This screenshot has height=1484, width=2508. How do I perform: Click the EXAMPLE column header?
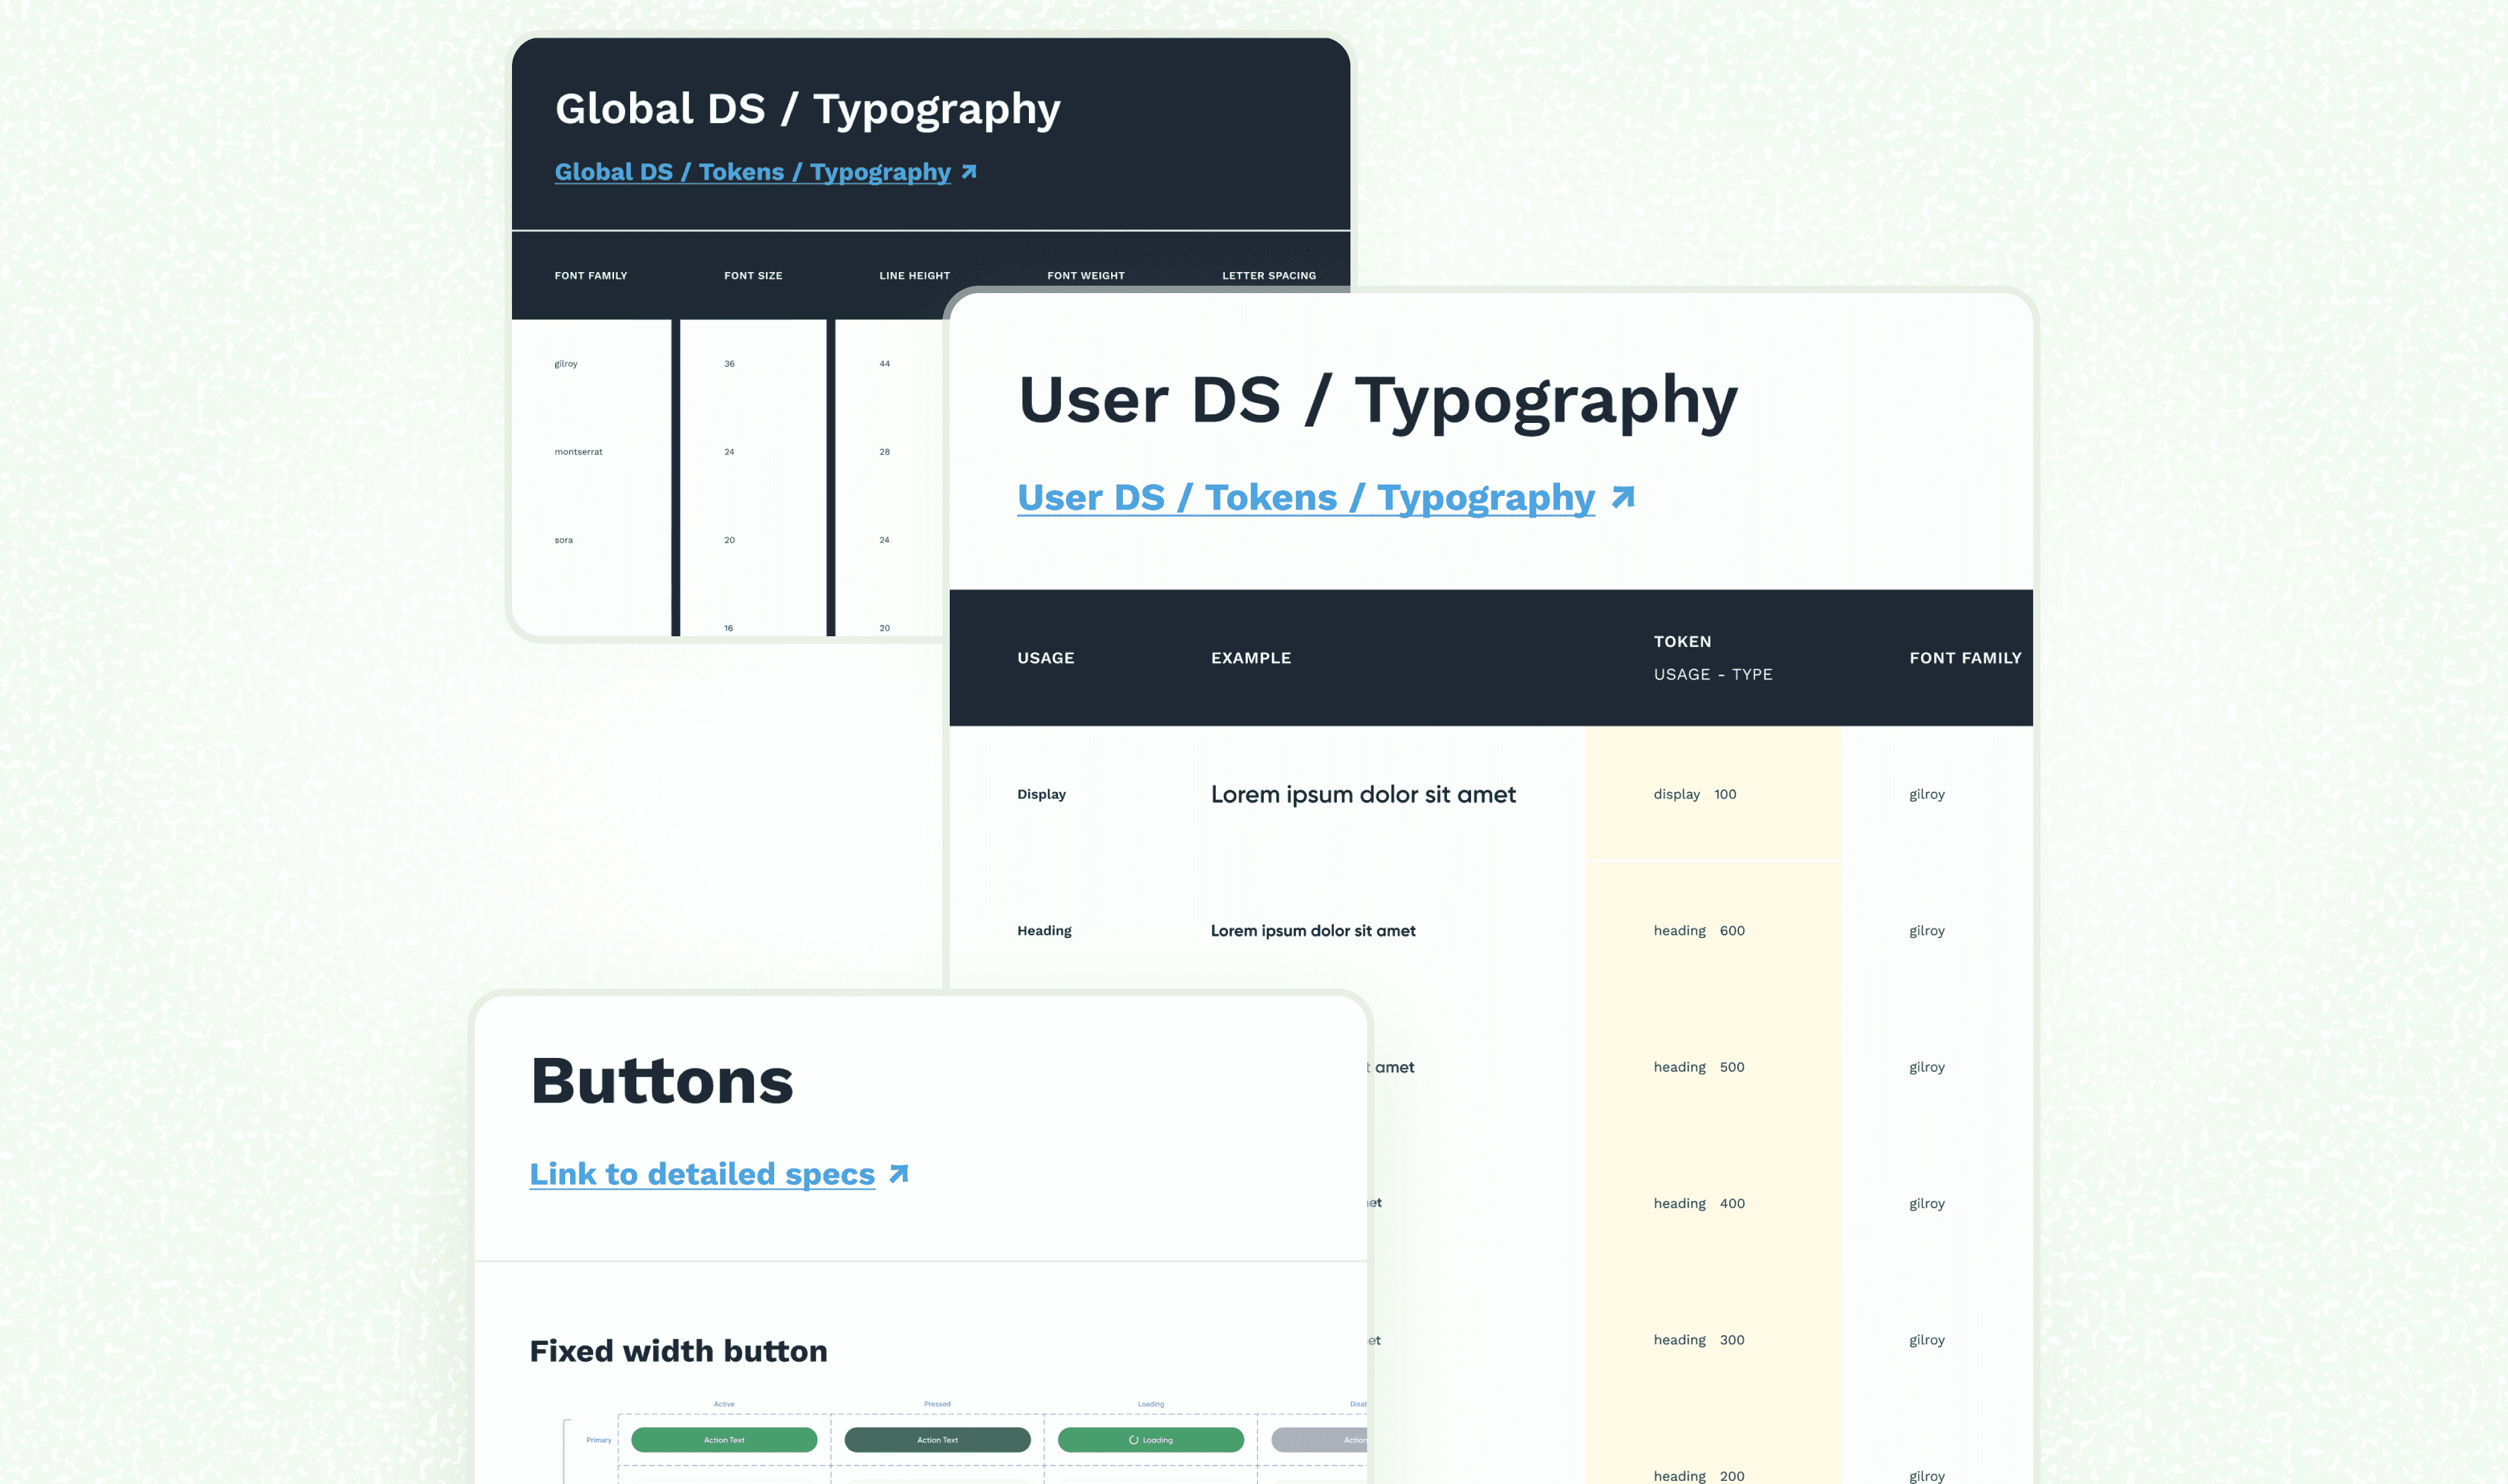(x=1250, y=658)
